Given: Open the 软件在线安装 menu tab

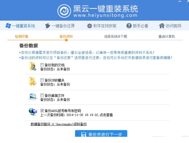Looking at the screenshot, I should [101, 26].
